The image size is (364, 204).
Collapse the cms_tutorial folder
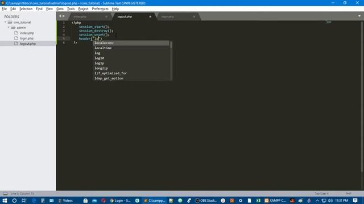pos(5,22)
